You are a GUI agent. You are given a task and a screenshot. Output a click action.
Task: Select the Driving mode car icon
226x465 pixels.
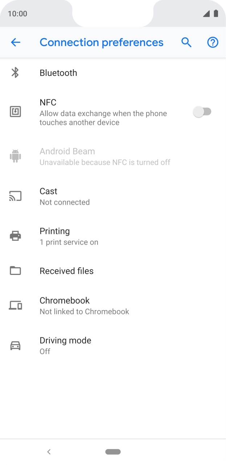pos(15,345)
